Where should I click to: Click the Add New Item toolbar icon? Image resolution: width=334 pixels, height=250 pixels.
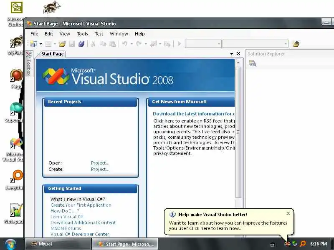pos(48,44)
